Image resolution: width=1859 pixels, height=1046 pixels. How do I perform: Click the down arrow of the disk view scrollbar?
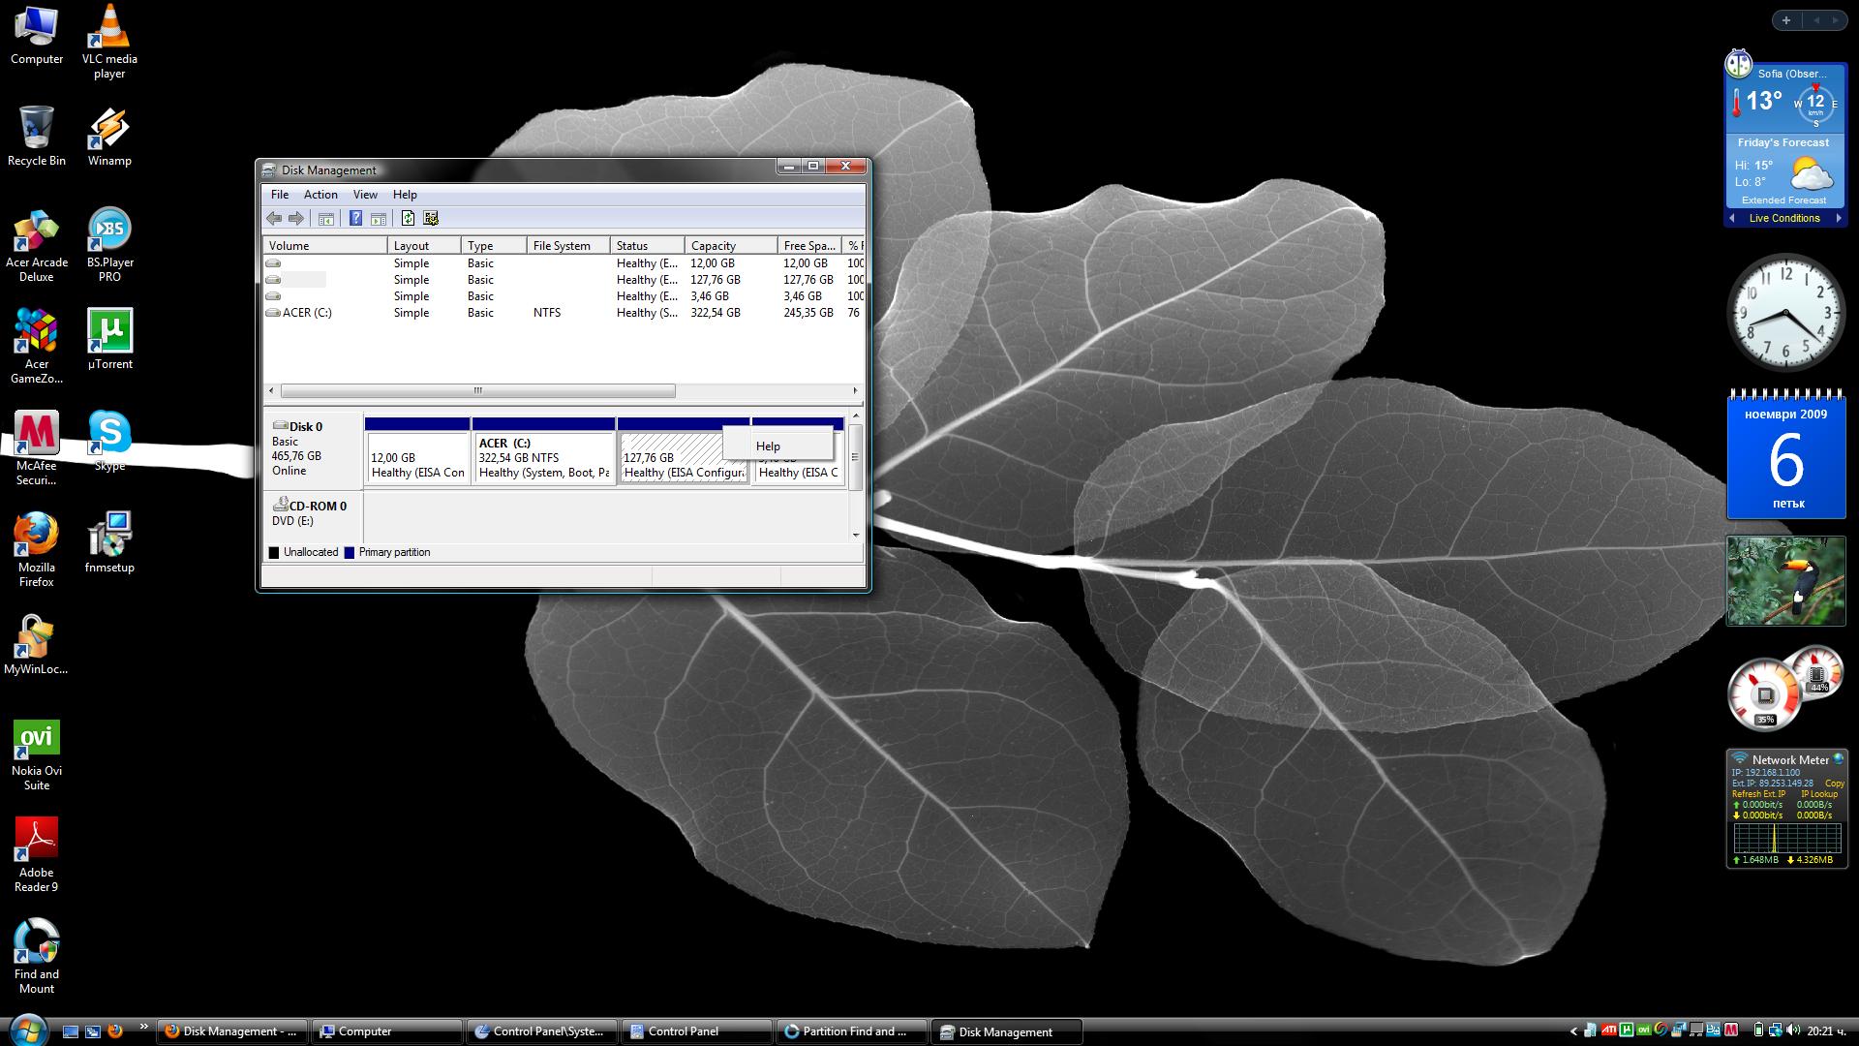[x=856, y=535]
